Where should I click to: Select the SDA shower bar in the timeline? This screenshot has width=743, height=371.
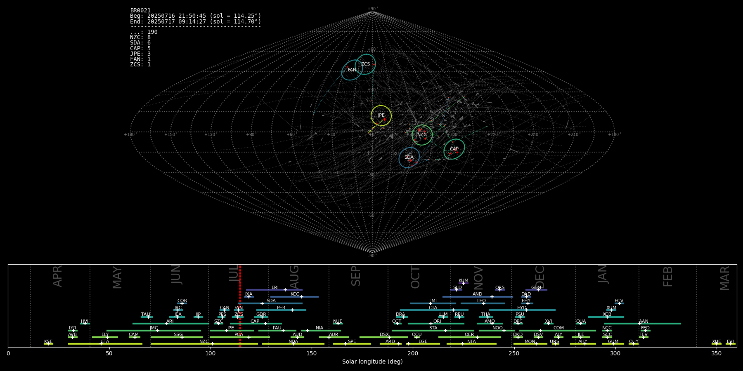click(270, 303)
